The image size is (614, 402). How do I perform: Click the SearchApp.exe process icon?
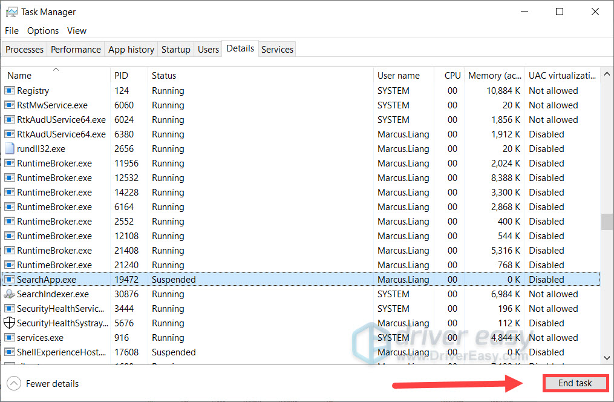(x=10, y=280)
